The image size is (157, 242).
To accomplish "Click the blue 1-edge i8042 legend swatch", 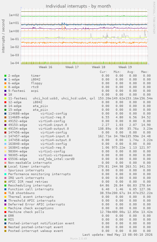I will [5, 80].
